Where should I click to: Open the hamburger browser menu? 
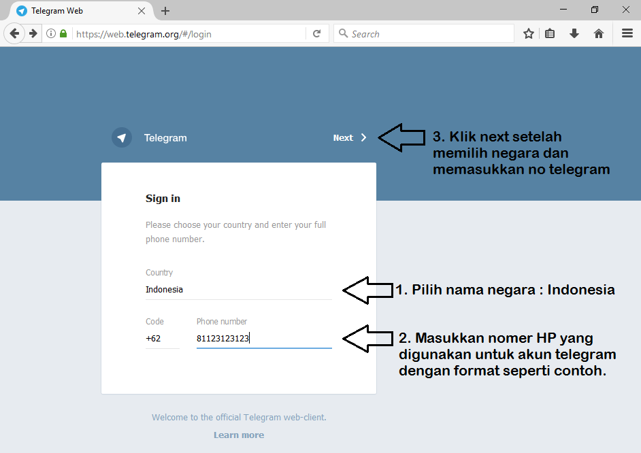(x=627, y=33)
